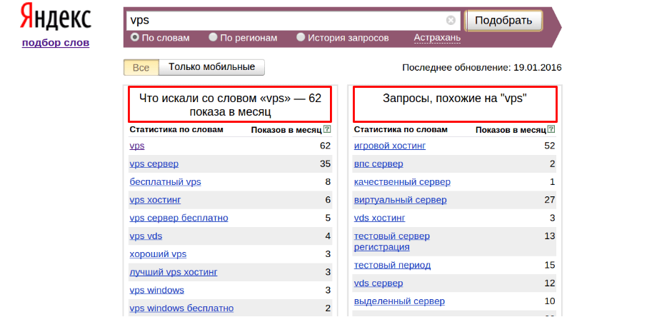Select the 'По регионам' radio option

pos(214,37)
